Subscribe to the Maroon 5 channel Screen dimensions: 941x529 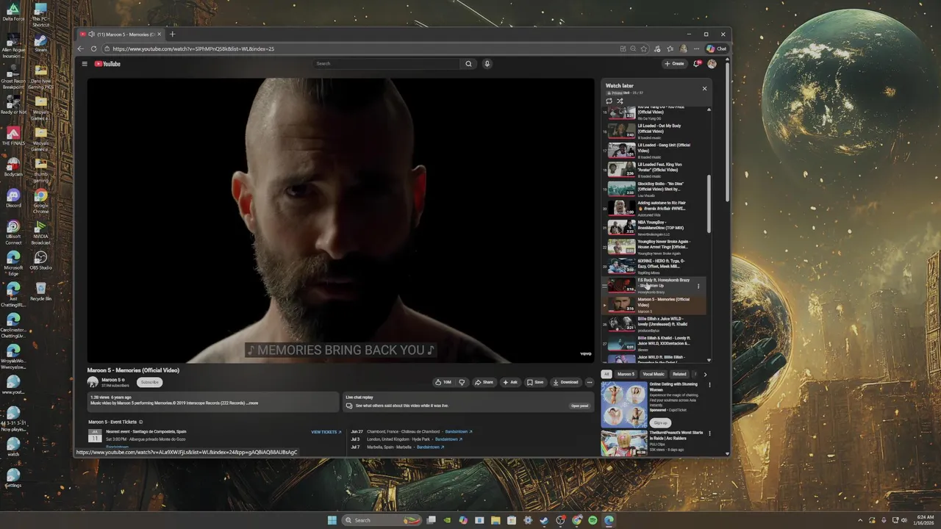coord(149,382)
